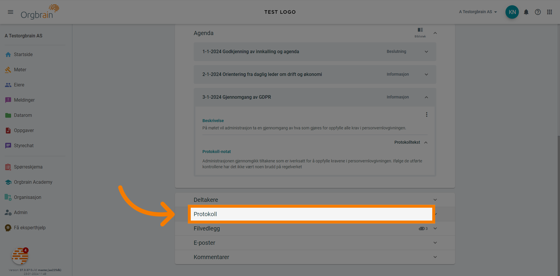Screen dimensions: 560x276
Task: Expand the Godkjenning av innkalling agenda item
Action: (x=426, y=52)
